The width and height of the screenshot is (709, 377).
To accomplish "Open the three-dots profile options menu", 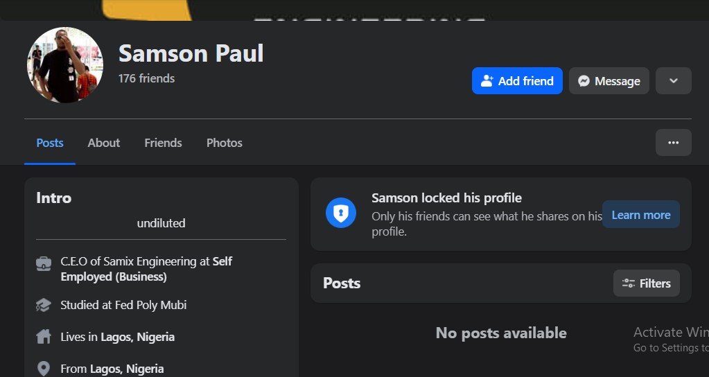I will click(674, 143).
